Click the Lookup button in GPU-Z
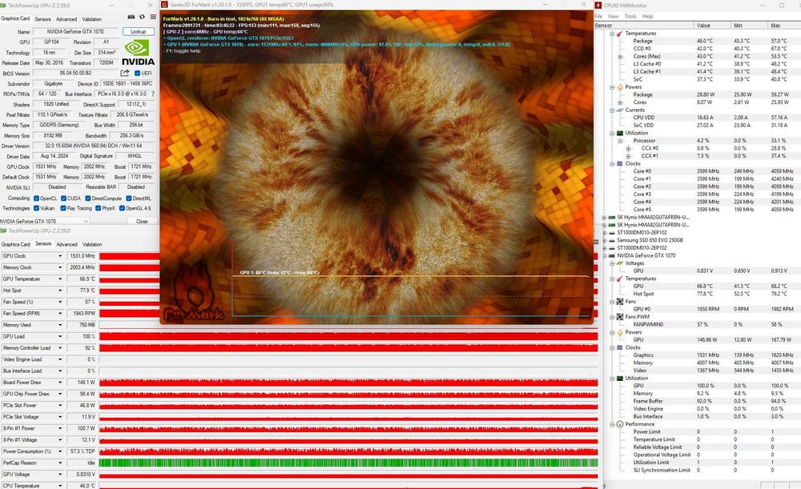Image resolution: width=801 pixels, height=489 pixels. click(138, 32)
